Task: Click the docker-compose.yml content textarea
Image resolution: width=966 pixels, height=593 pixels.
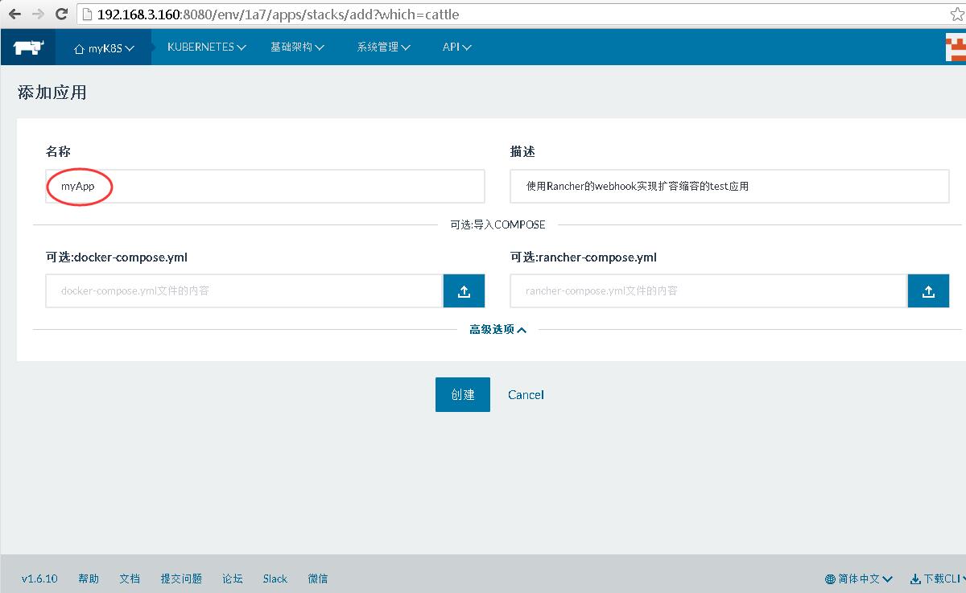Action: (x=244, y=290)
